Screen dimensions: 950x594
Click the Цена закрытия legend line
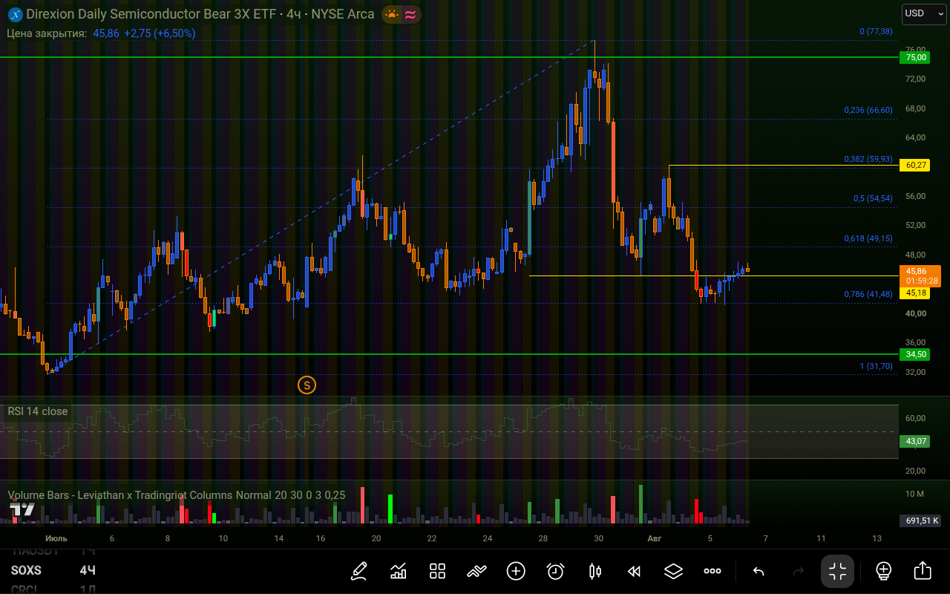click(101, 33)
